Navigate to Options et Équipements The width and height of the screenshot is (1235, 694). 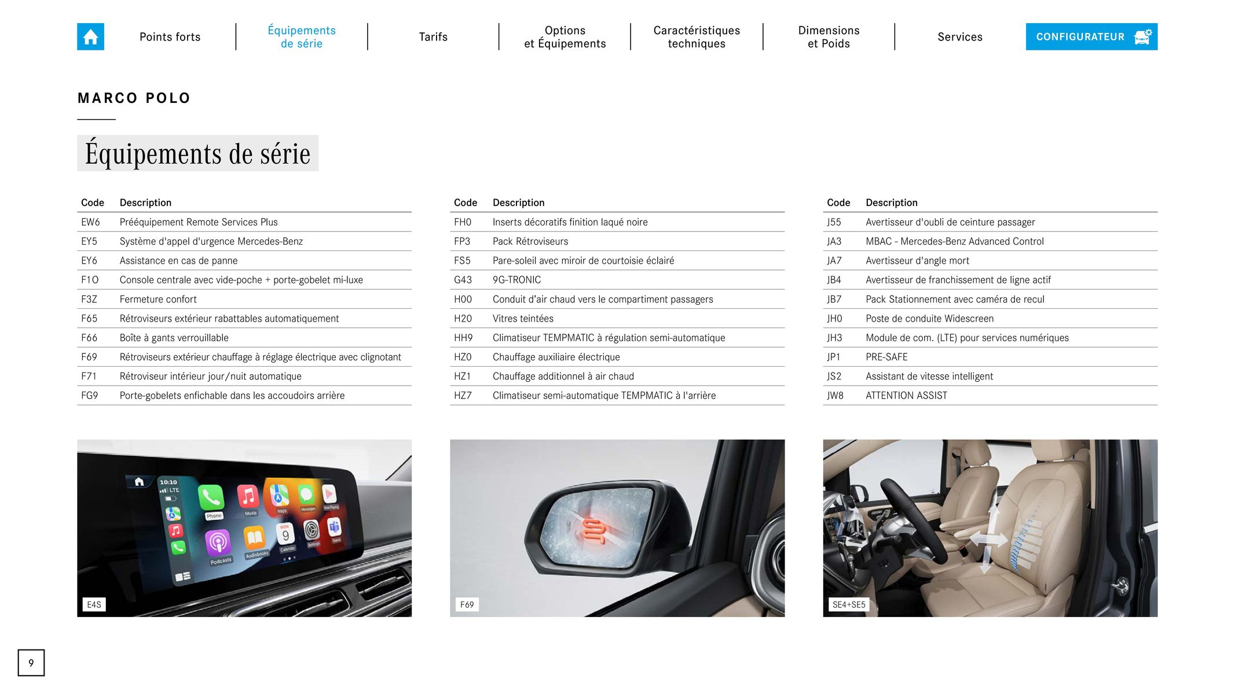pos(565,36)
